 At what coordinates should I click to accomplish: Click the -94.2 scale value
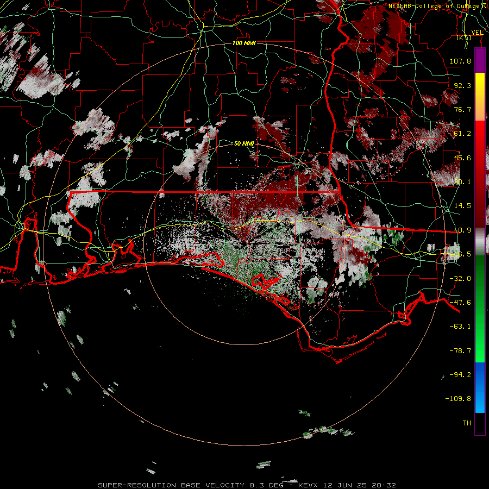(x=460, y=374)
